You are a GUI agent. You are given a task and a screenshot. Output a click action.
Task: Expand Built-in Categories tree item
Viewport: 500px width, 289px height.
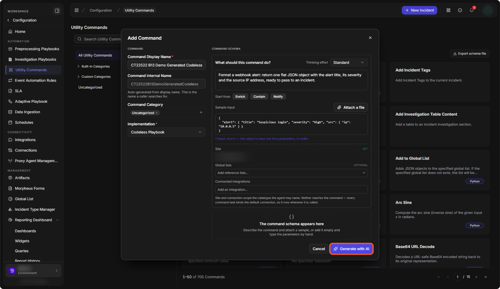pos(78,66)
